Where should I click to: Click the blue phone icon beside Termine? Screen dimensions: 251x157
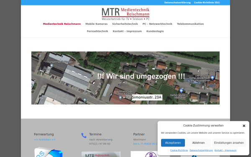tap(84, 136)
